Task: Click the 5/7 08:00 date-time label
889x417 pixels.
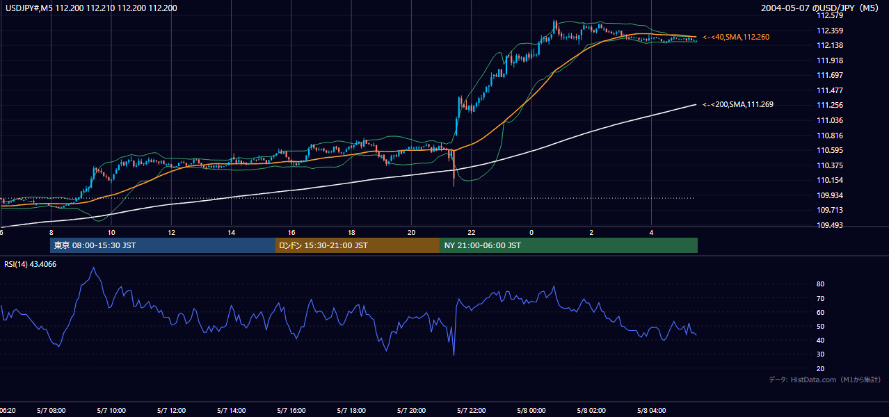Action: click(51, 411)
